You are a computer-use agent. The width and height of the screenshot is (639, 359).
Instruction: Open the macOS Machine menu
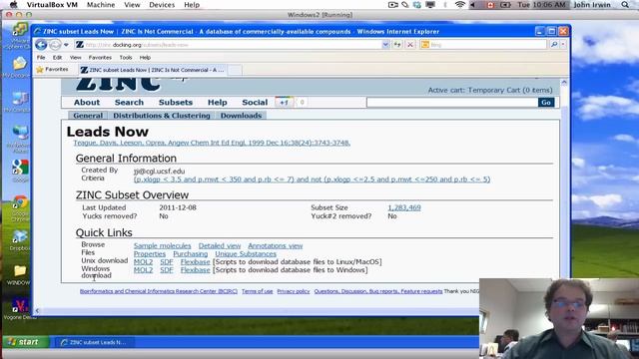point(101,5)
